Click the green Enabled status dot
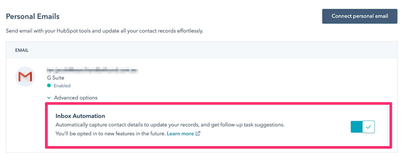This screenshot has width=403, height=156. 49,85
